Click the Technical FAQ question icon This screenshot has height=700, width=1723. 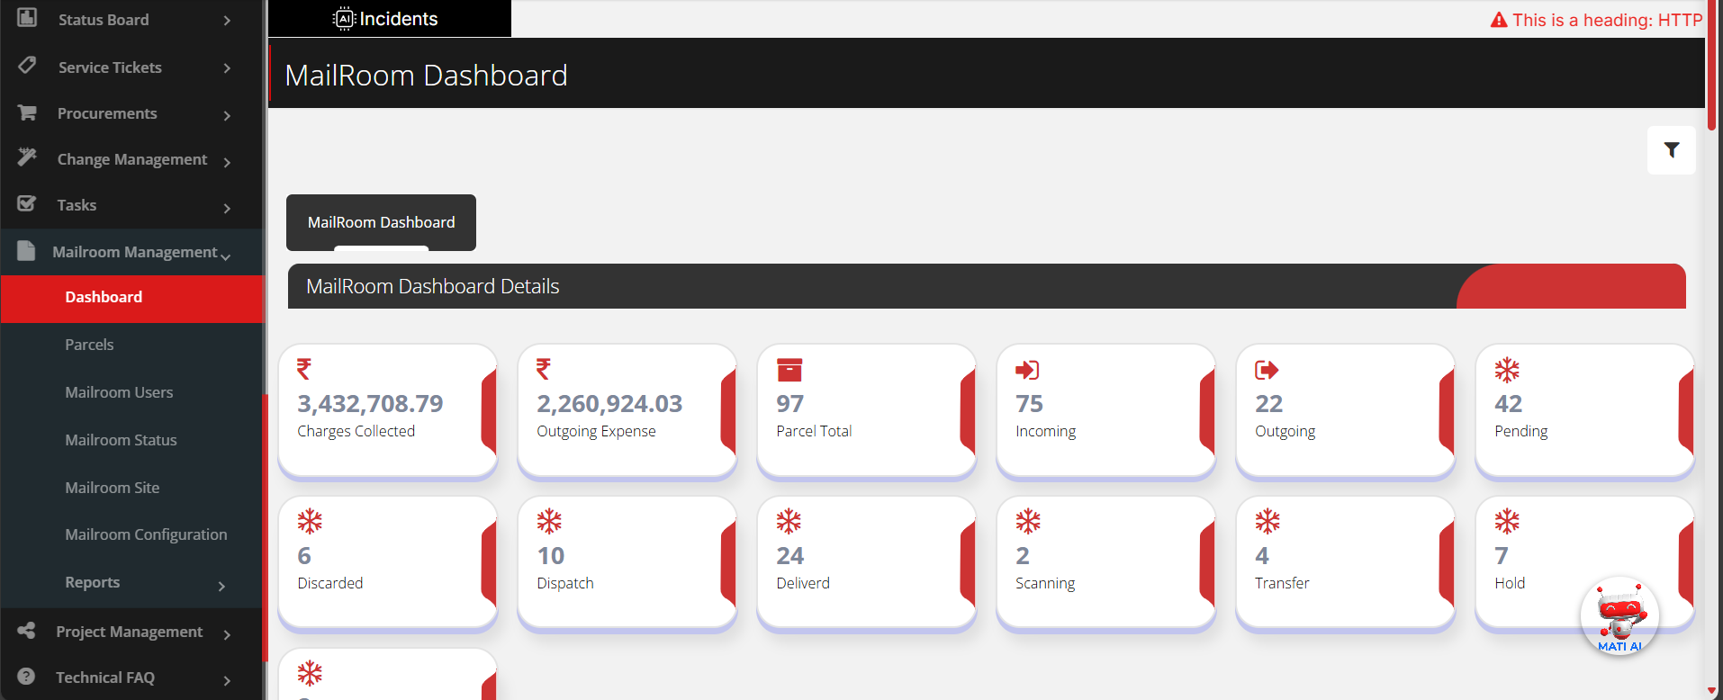pos(26,677)
